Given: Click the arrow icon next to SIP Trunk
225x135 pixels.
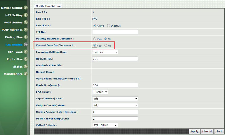Looking at the screenshot, I should (x=25, y=52).
